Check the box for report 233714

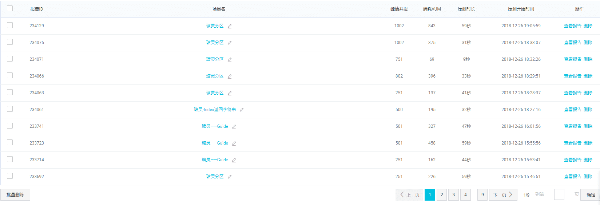click(10, 159)
